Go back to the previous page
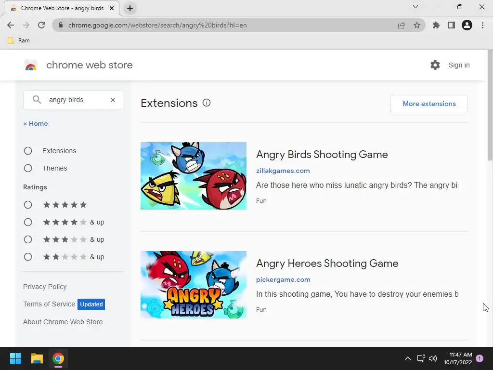The width and height of the screenshot is (493, 370). point(11,25)
